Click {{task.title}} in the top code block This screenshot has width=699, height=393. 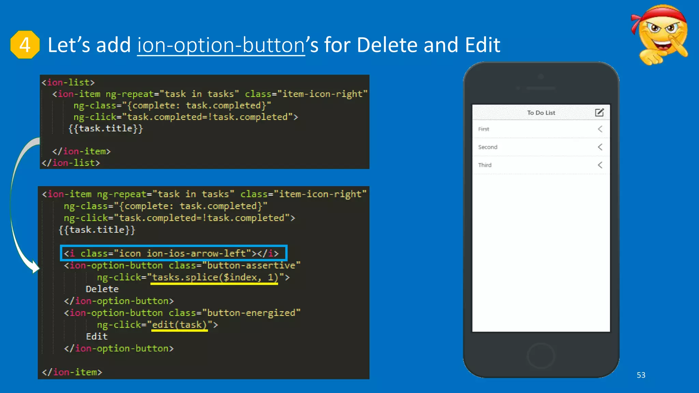[x=105, y=129]
